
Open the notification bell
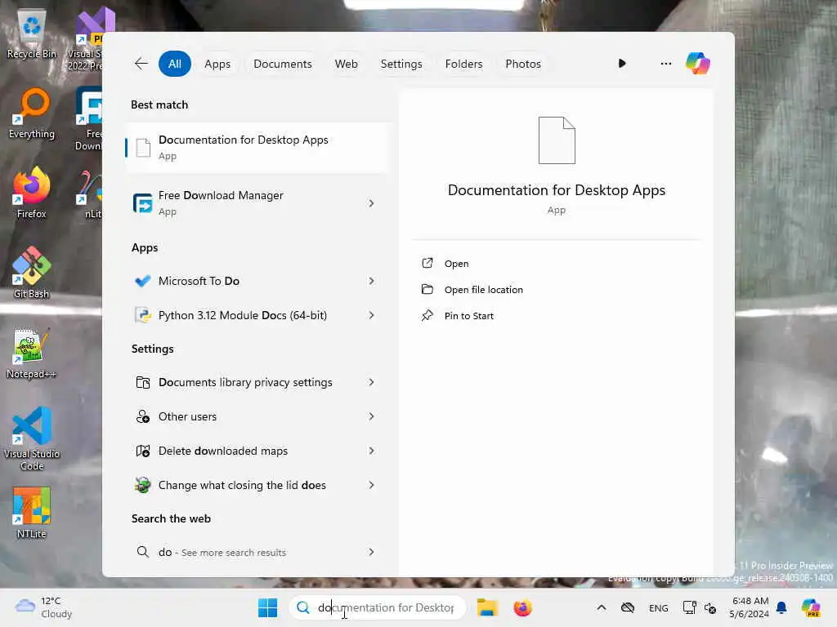tap(781, 607)
